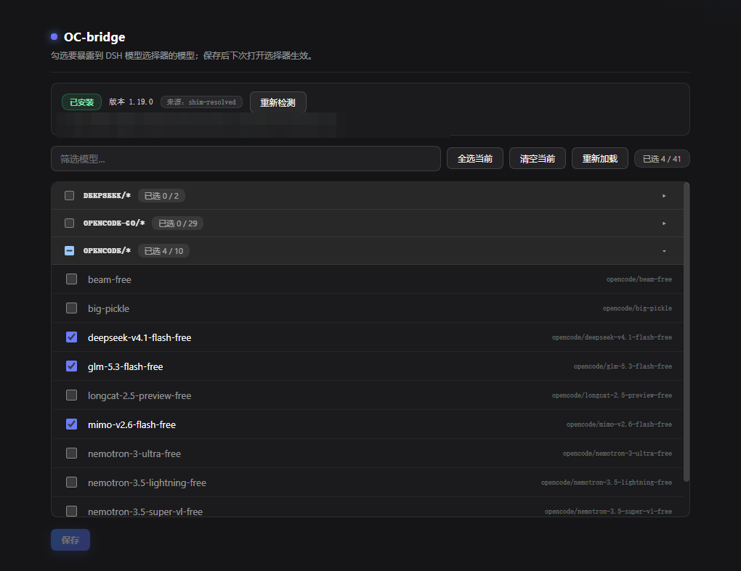Click the deepseek-v4.1-flash-free model name

139,337
